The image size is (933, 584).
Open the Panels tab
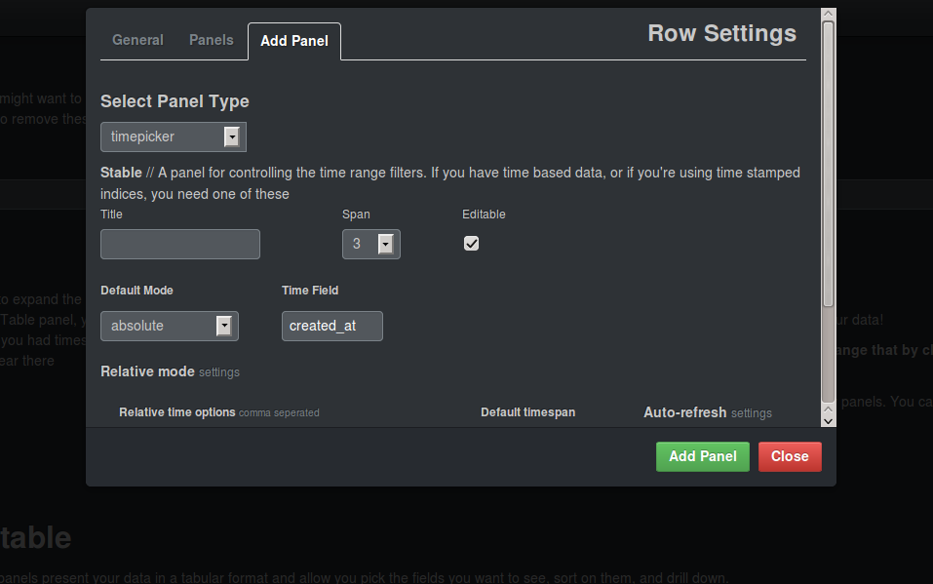212,40
